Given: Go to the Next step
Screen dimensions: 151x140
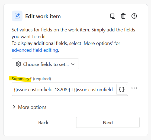Looking at the screenshot, I should tap(108, 122).
